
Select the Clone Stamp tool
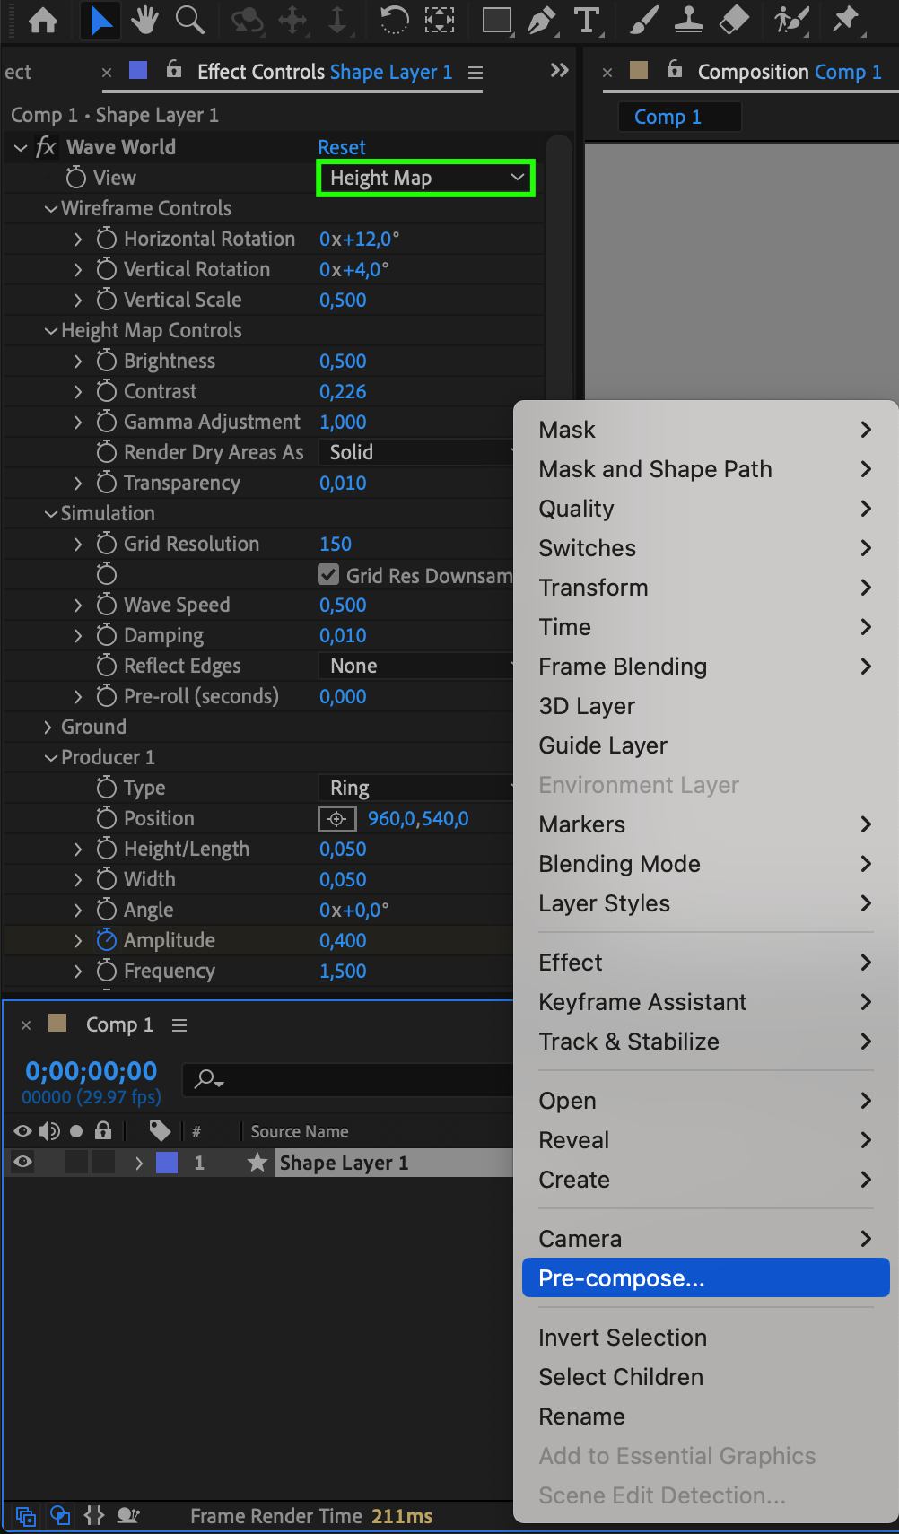pyautogui.click(x=688, y=20)
